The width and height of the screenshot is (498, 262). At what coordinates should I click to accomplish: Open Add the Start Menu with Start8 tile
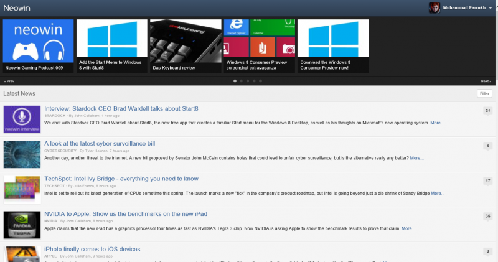112,46
